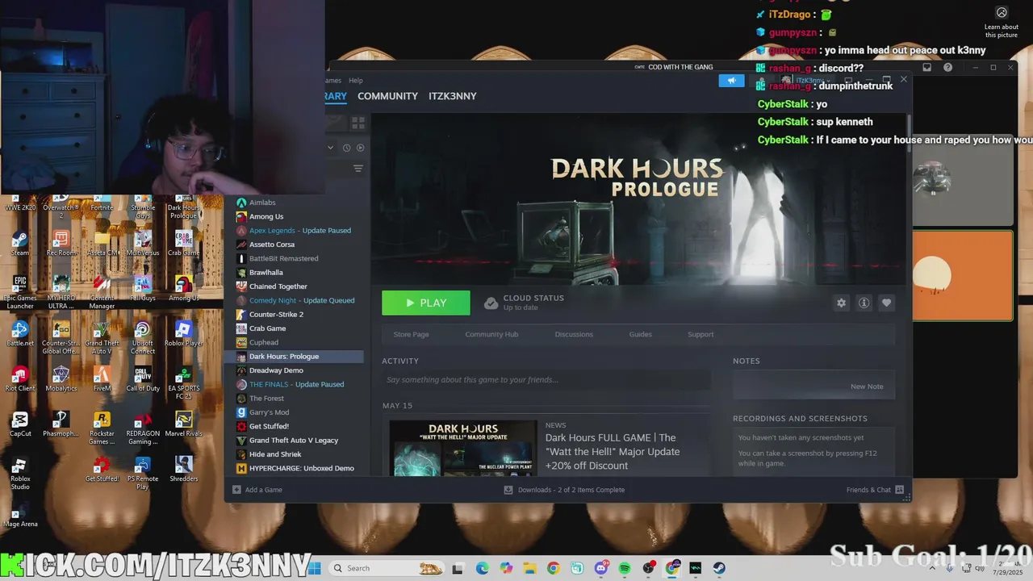Open Battle.net desktop shortcut
The height and width of the screenshot is (581, 1033).
click(20, 333)
